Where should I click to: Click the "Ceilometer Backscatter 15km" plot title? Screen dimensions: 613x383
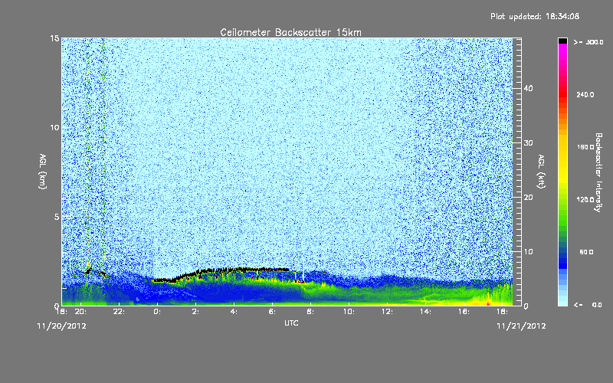(290, 32)
